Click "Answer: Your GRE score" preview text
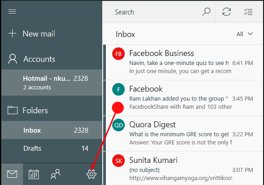 (x=181, y=143)
